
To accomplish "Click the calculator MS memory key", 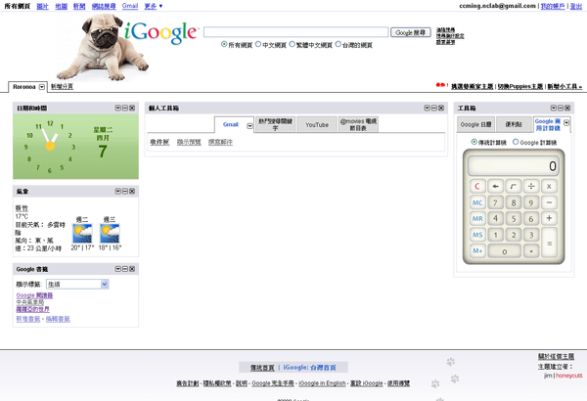I will click(x=477, y=235).
